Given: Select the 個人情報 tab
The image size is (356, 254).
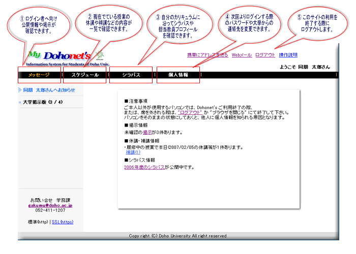Looking at the screenshot, I should coord(178,75).
